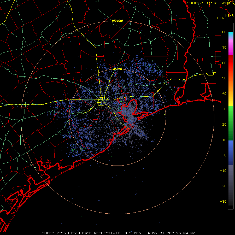Click the NEXLAB-College of DuPage credit text

click(208, 3)
